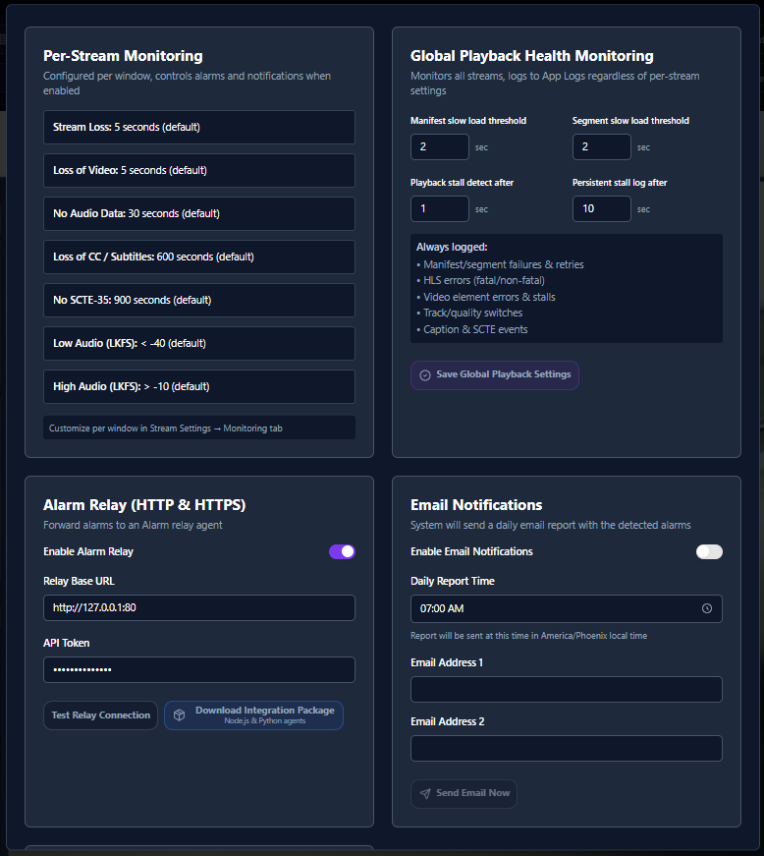
Task: Click the Download Integration Package label
Action: [264, 711]
